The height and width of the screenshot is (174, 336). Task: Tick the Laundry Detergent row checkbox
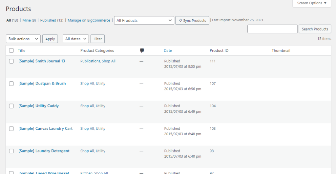click(x=11, y=151)
